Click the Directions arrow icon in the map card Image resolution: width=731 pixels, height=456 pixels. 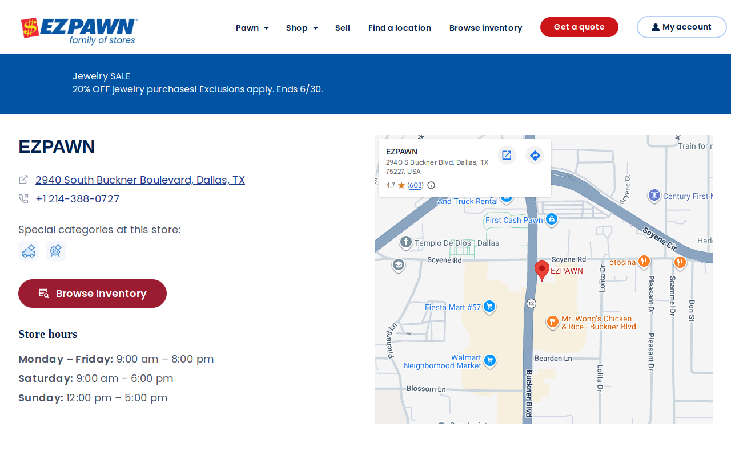click(535, 155)
